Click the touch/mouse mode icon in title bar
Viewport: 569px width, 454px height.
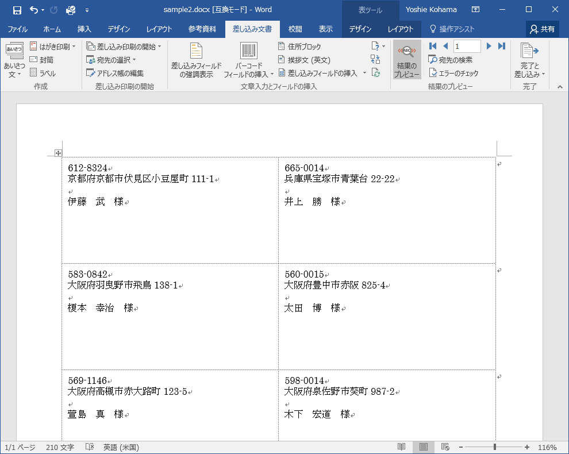[x=71, y=10]
